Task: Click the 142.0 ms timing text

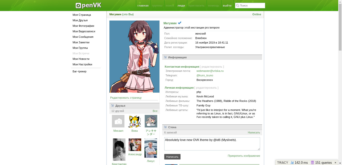Action: click(x=301, y=162)
